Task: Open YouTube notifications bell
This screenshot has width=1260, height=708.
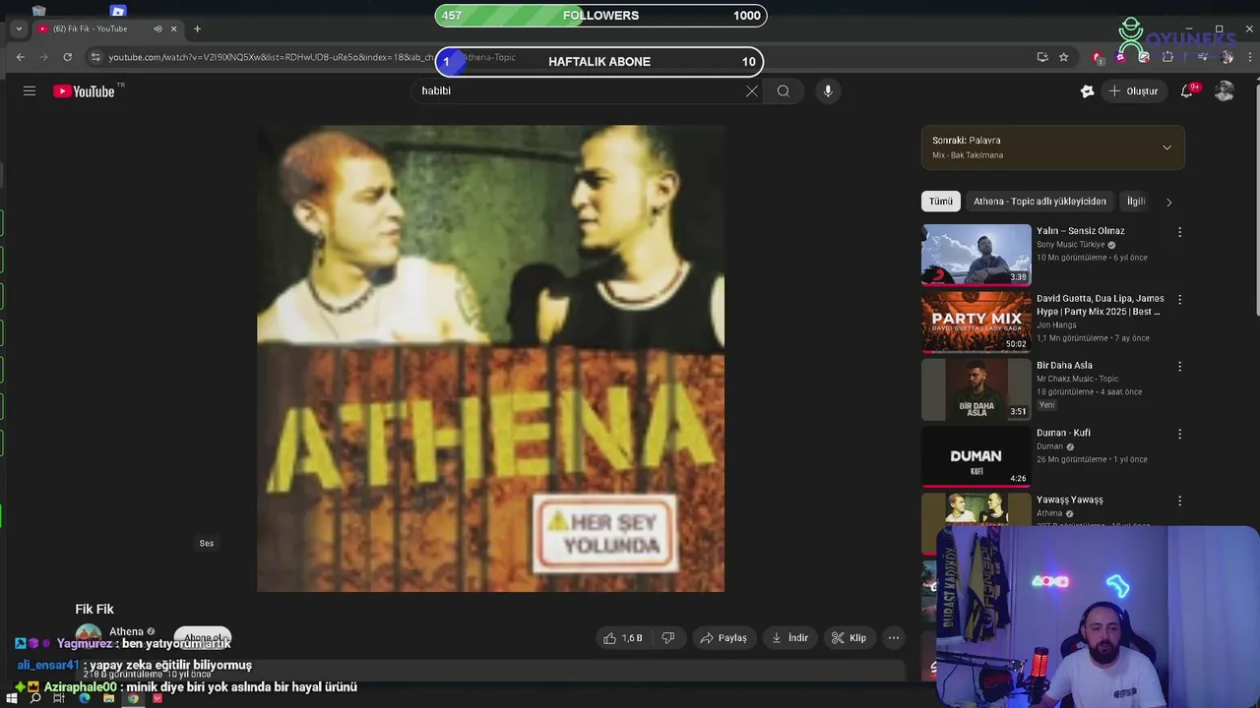Action: click(1187, 90)
